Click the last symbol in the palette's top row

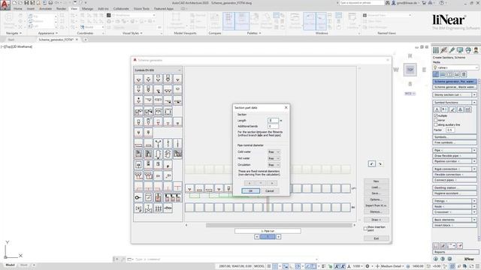click(177, 79)
